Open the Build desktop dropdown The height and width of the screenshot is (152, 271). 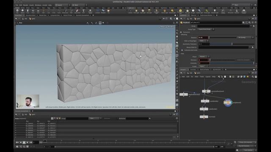click(62, 5)
